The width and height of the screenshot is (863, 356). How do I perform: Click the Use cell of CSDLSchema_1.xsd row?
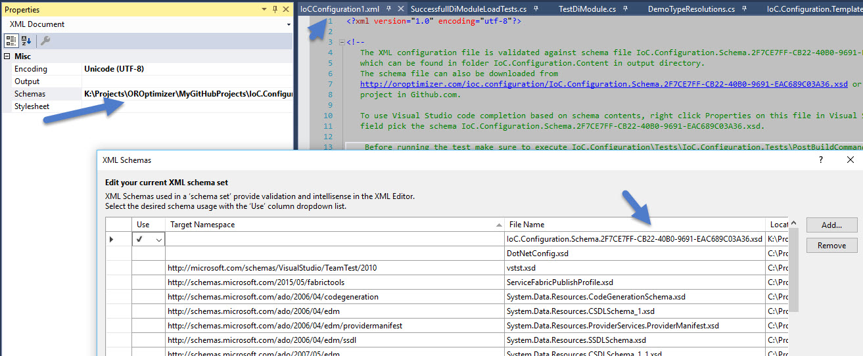149,311
